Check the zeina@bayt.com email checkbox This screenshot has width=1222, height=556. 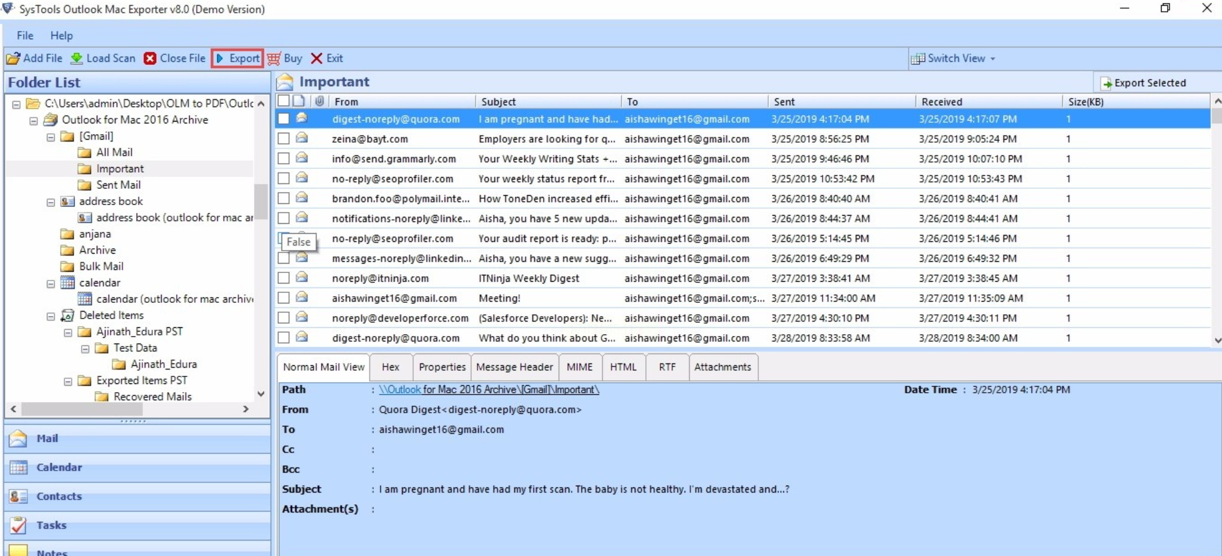pos(284,139)
